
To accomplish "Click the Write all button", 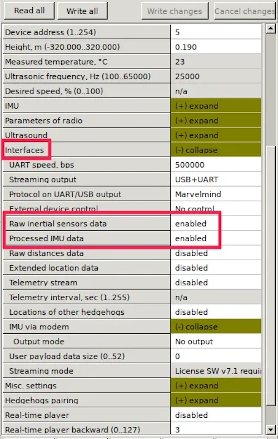I will [82, 11].
